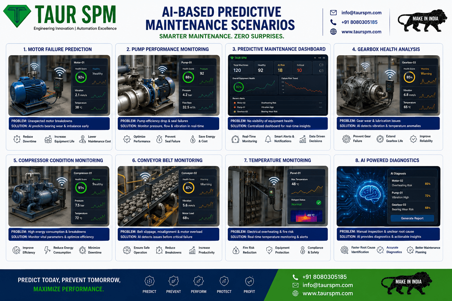The height and width of the screenshot is (301, 452).
Task: Select the Minimize Downtime icon
Action: [82, 250]
